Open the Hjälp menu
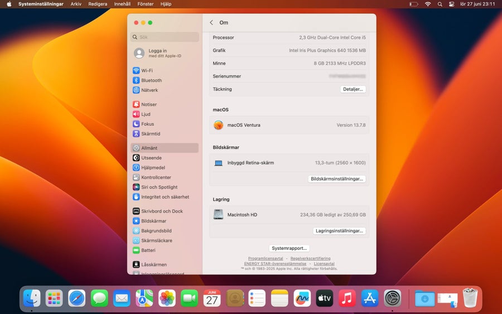This screenshot has width=502, height=314. [x=166, y=4]
